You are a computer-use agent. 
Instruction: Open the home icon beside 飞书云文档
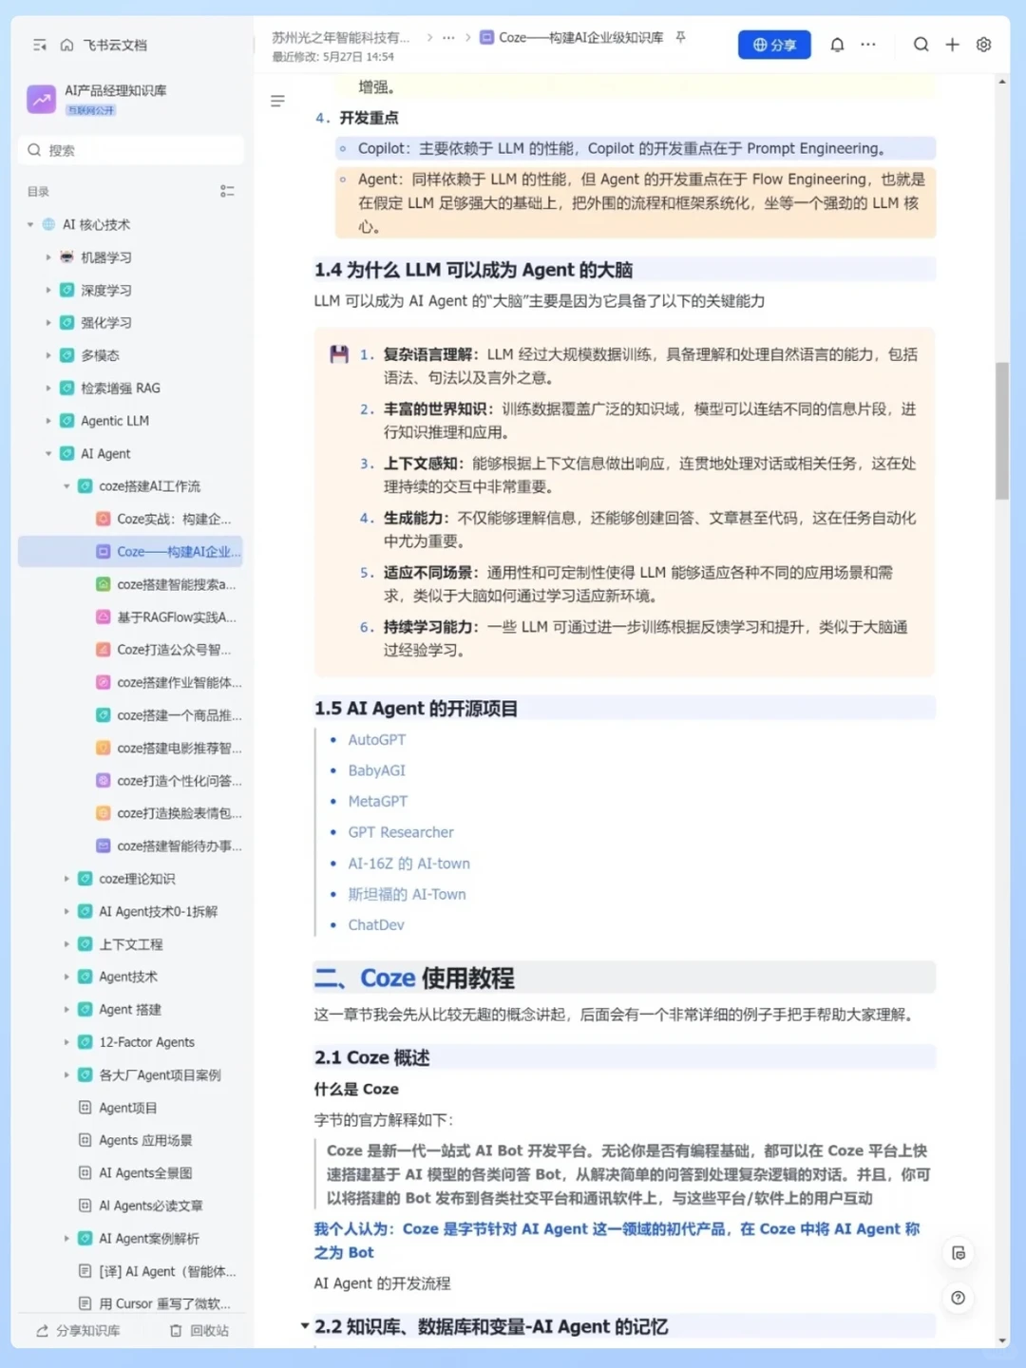tap(66, 45)
